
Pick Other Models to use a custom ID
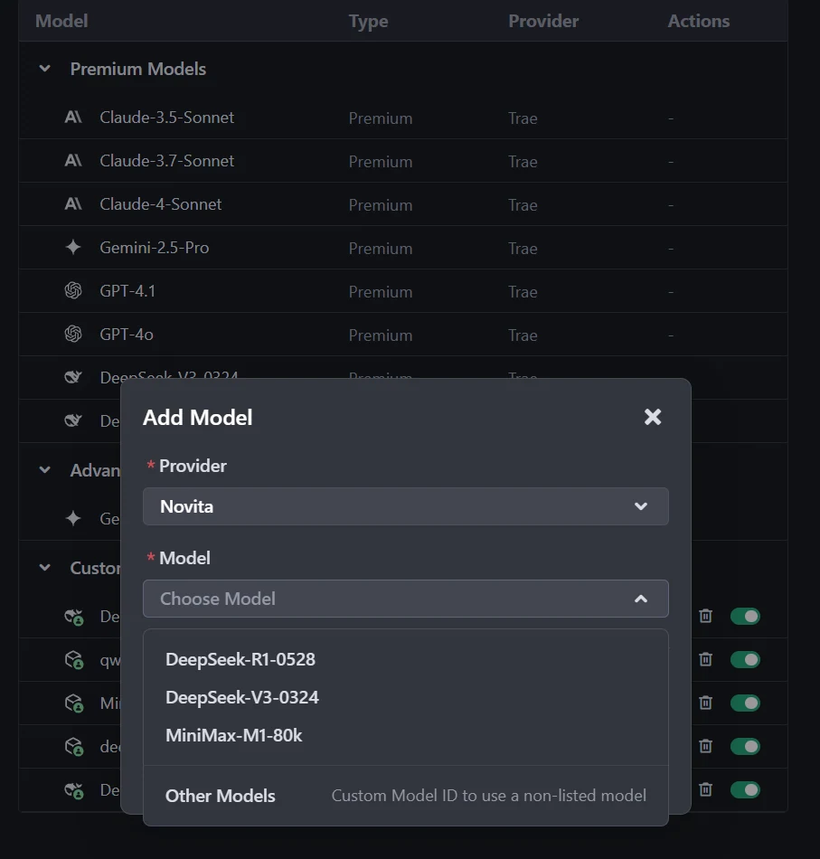pyautogui.click(x=405, y=796)
